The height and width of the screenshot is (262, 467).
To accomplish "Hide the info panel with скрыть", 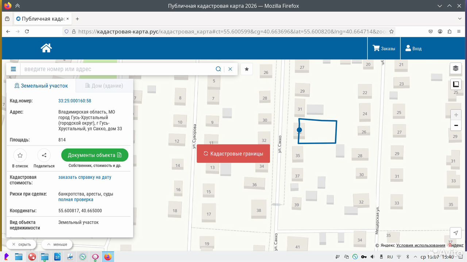I will 22,244.
